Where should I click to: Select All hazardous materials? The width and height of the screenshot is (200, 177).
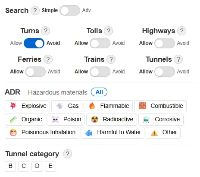(x=99, y=92)
